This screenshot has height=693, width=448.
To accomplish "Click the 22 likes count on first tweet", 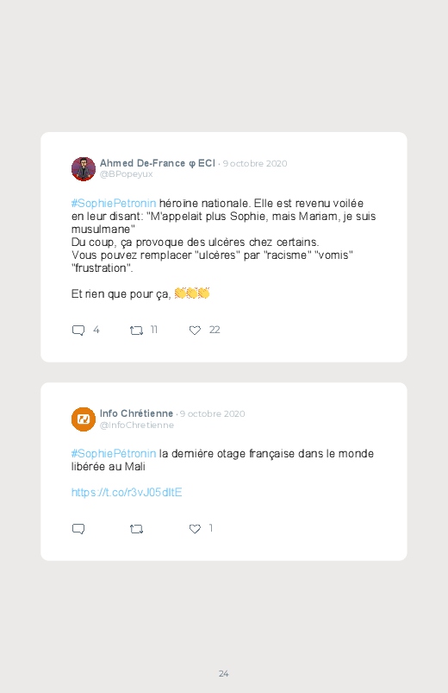I will click(x=215, y=330).
